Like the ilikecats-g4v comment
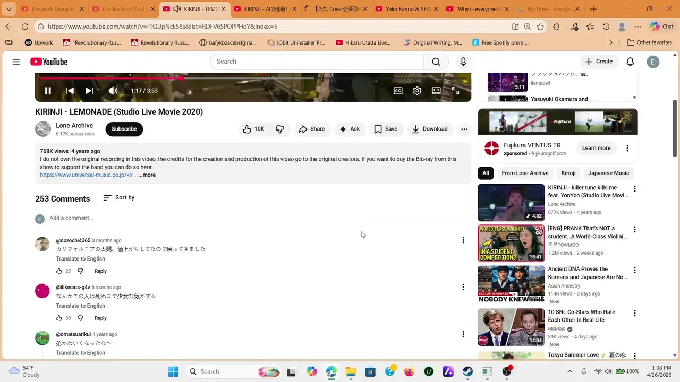This screenshot has width=680, height=382. tap(59, 318)
